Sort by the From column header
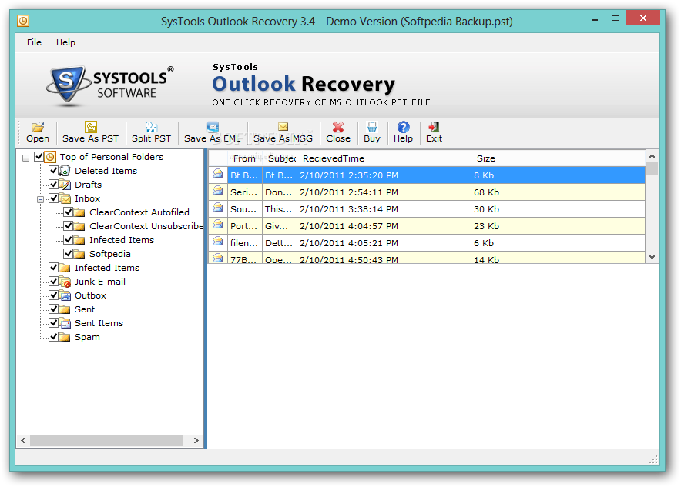 point(245,158)
